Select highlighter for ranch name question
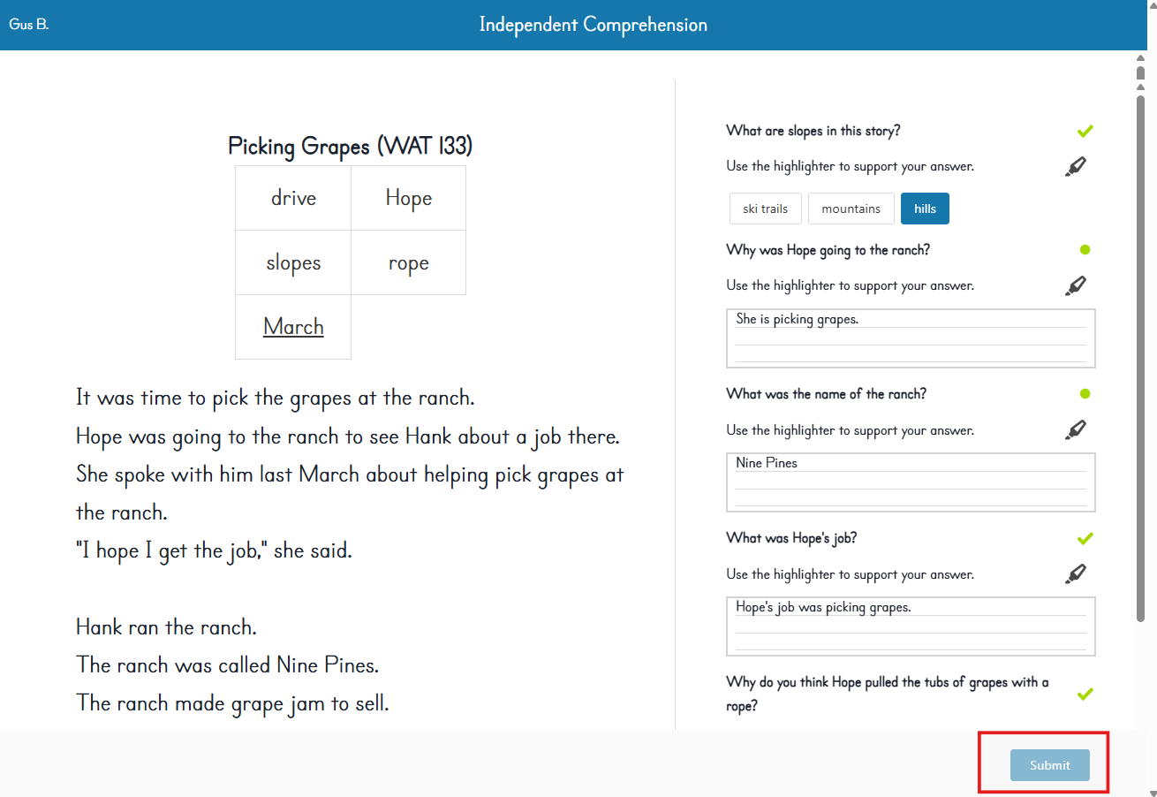 click(x=1075, y=430)
